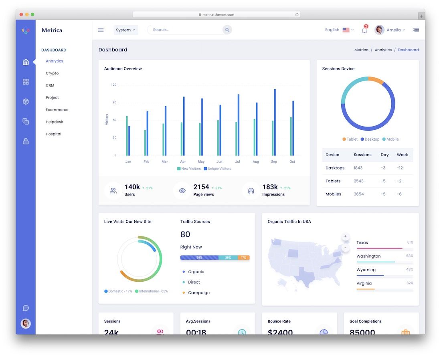Zoom in on the USA map
Screen dimensions: 441x357
click(x=345, y=236)
